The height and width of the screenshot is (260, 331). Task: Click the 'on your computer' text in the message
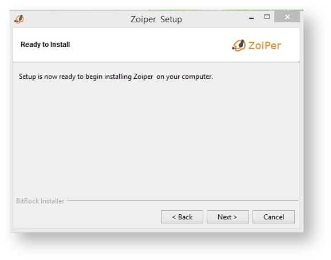point(185,77)
